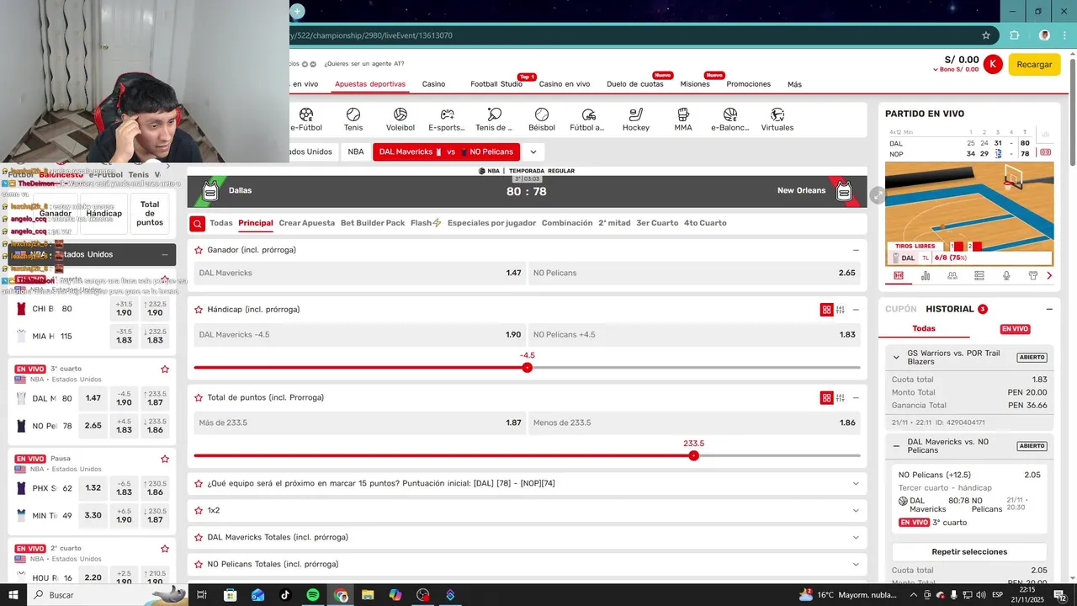The height and width of the screenshot is (606, 1077).
Task: Open the Promociones menu item
Action: (749, 84)
